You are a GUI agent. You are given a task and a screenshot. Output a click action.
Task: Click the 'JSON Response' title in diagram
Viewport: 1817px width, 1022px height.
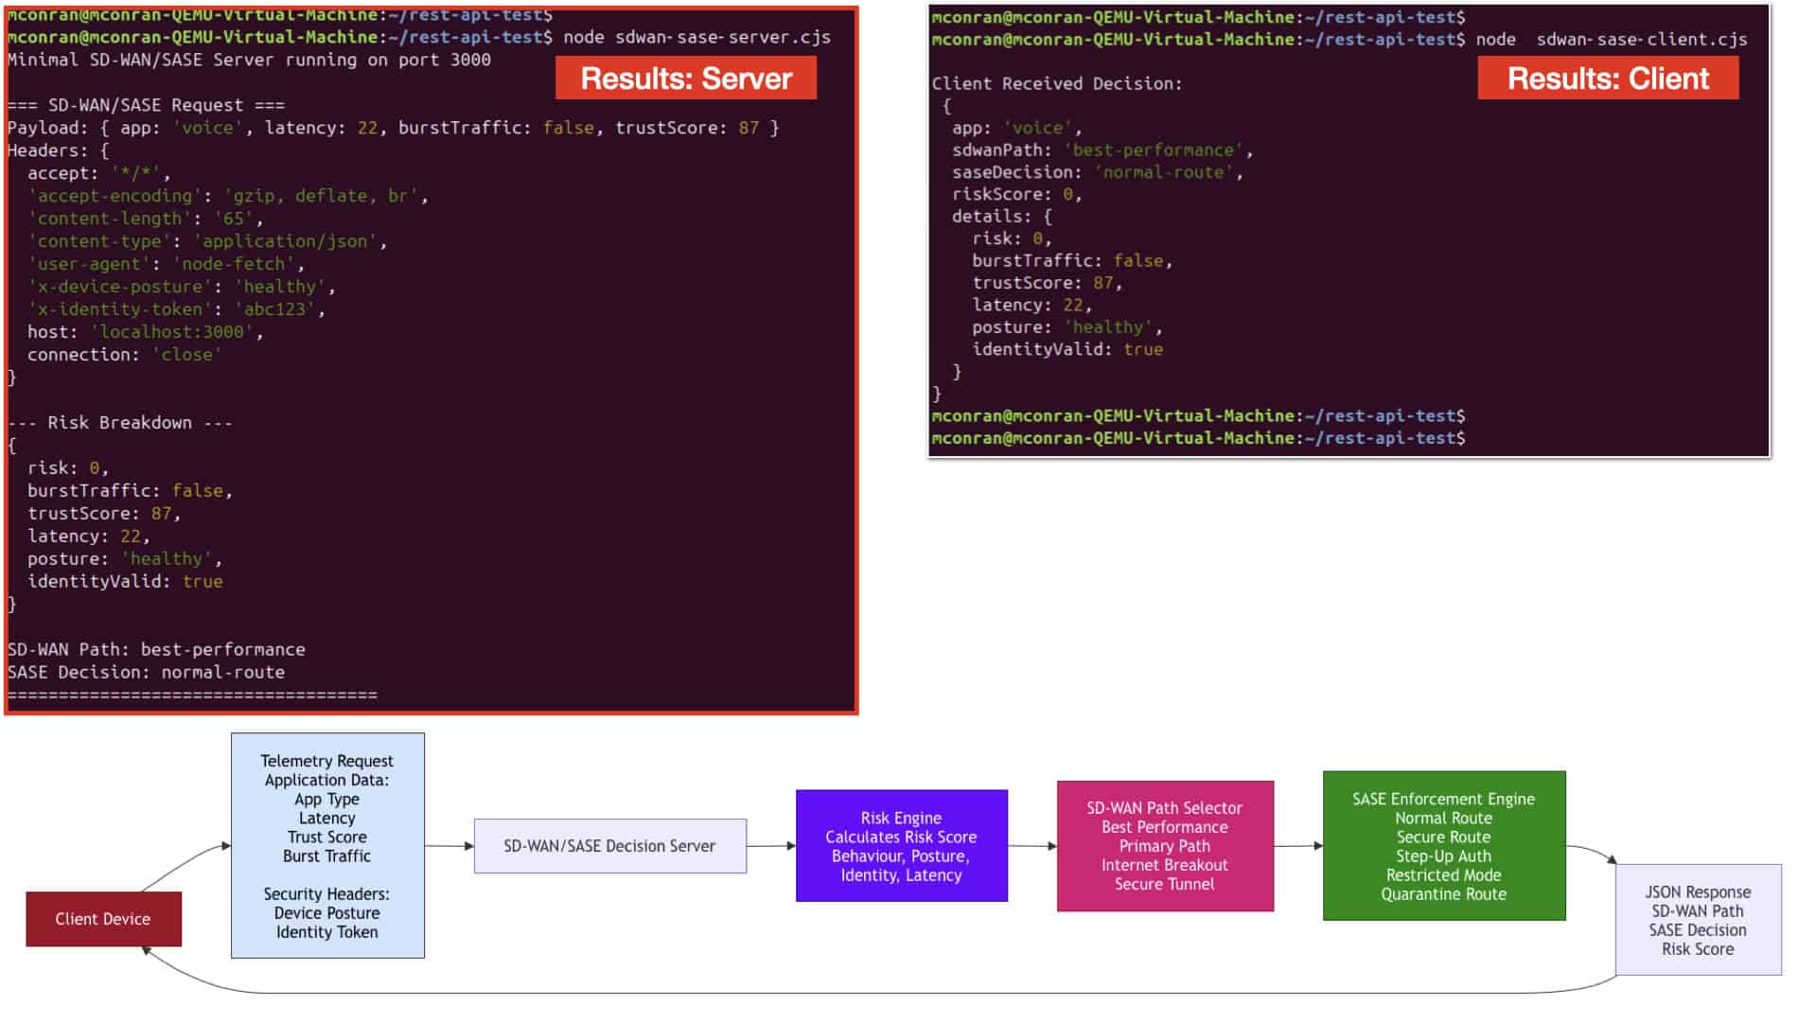1699,892
